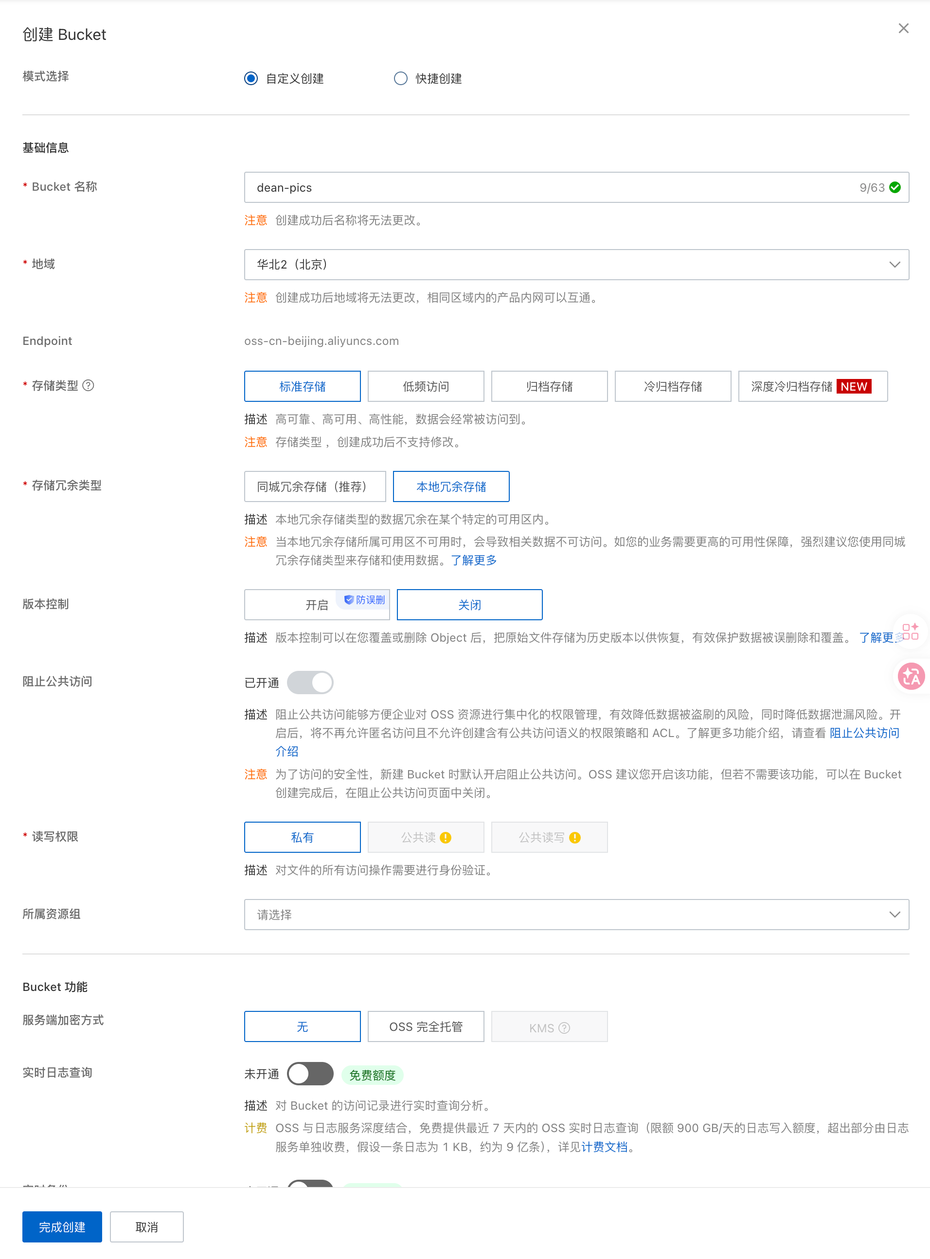Click the 完成创建 button
Screen dimensions: 930x1259
(61, 1226)
